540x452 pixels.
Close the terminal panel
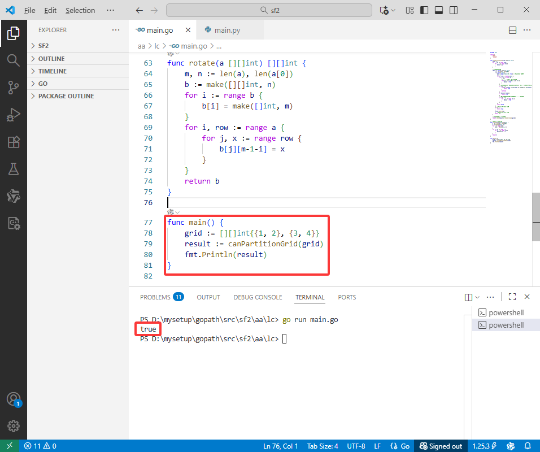pos(527,297)
